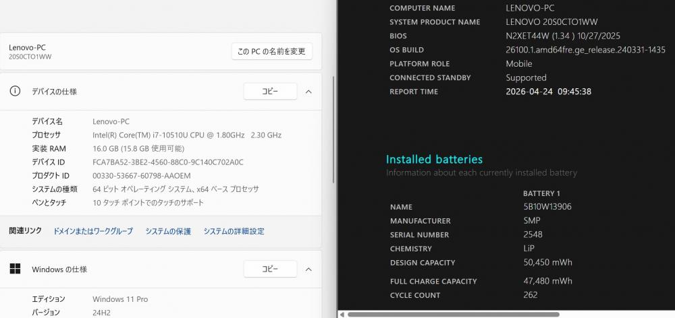
Task: Click the battery report horizontal scrollbar
Action: 454,315
